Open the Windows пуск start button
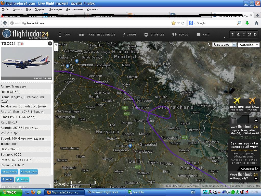The width and height of the screenshot is (261, 196). click(11, 192)
